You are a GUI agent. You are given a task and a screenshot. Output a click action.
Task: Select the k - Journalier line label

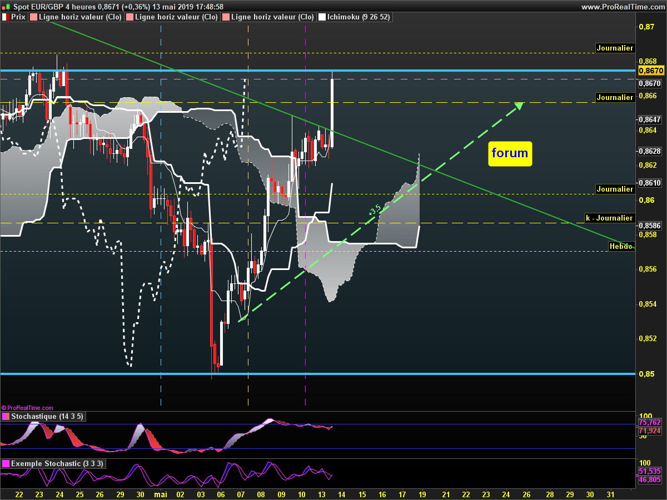609,218
